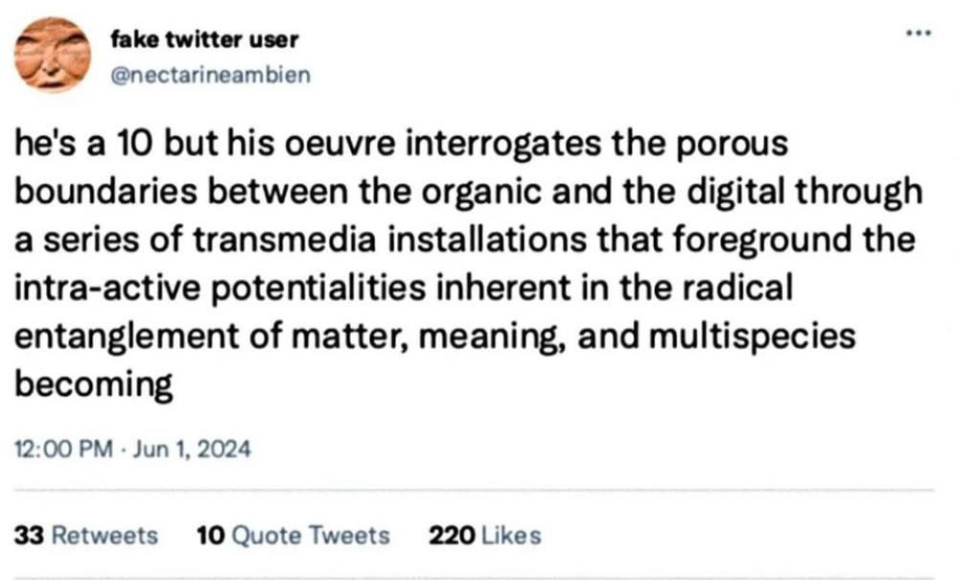View the 10 Quote Tweets list
The image size is (959, 580).
[292, 535]
